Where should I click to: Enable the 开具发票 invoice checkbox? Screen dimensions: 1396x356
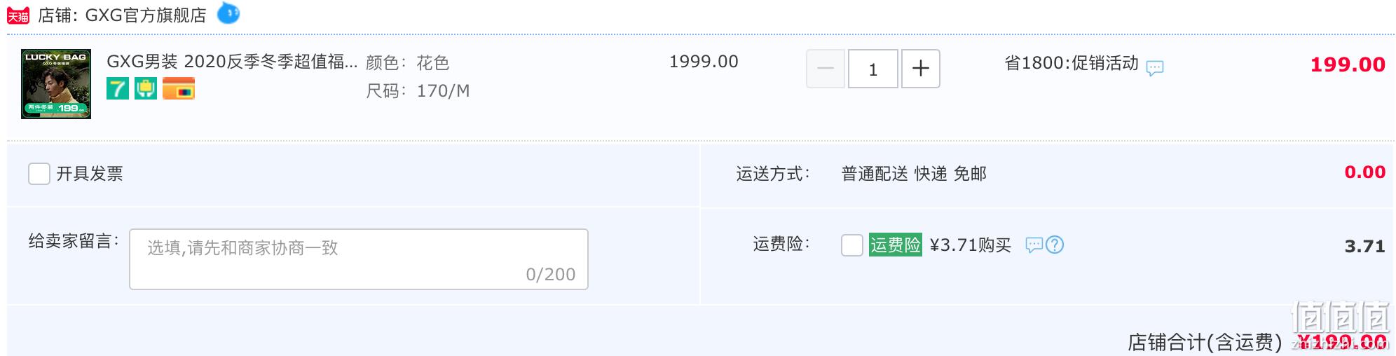point(39,174)
